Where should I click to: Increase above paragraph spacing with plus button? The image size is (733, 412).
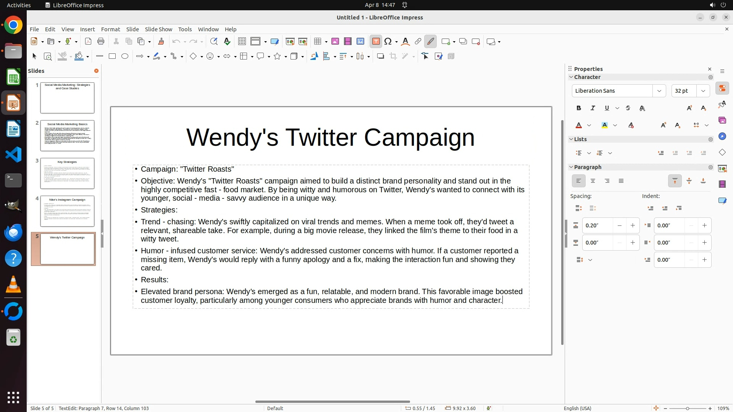(x=633, y=225)
